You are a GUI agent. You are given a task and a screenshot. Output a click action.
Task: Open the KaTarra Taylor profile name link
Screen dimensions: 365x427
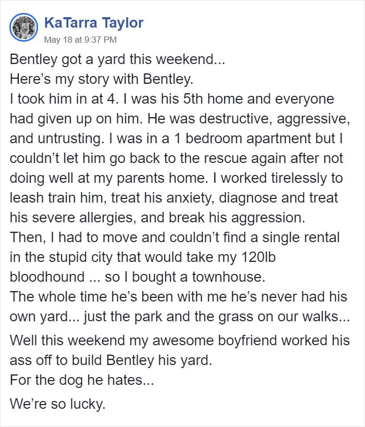[94, 22]
